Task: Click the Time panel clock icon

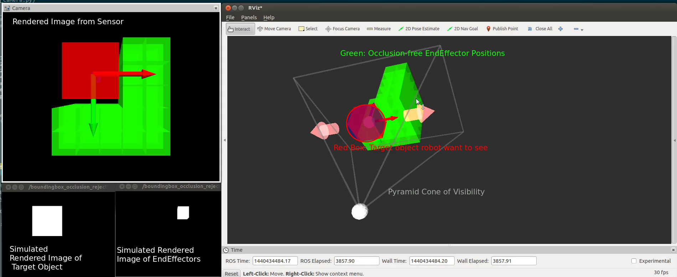Action: click(x=226, y=250)
